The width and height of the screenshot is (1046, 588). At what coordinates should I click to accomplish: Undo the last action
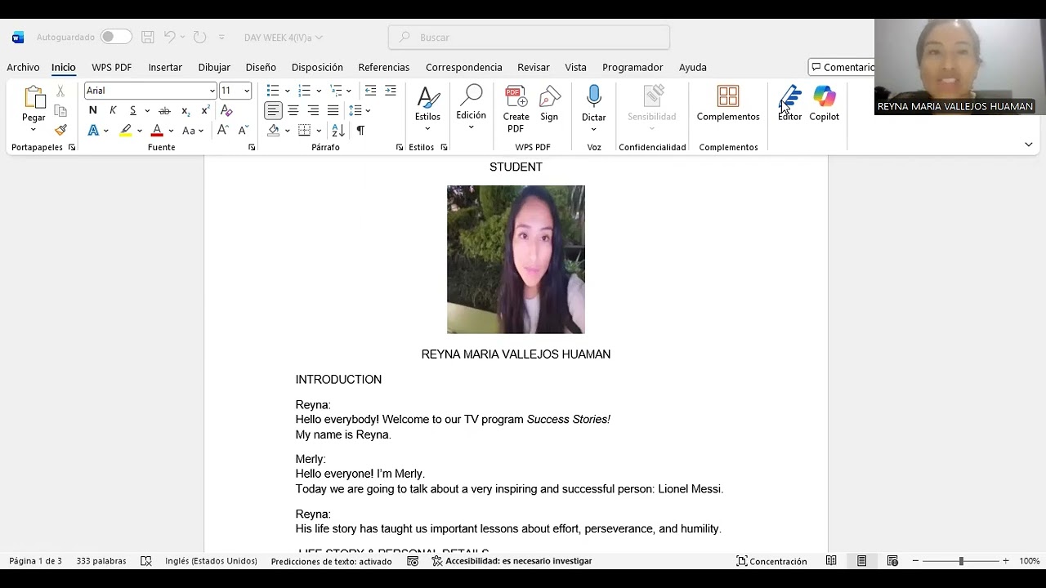(x=169, y=37)
